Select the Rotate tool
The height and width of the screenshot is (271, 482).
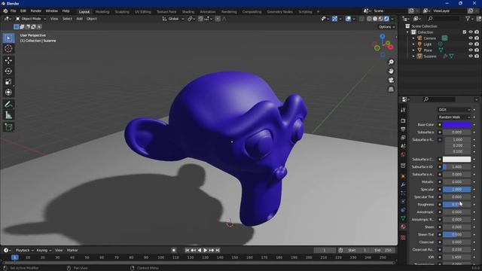[8, 71]
